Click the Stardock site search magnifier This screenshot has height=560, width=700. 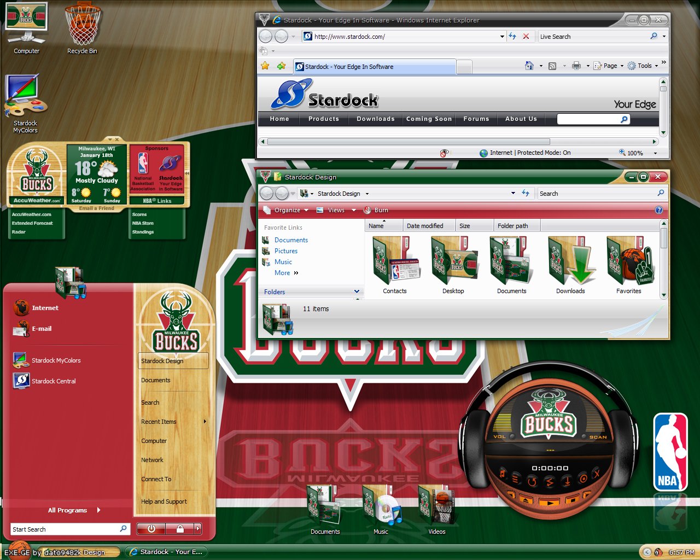pos(624,119)
